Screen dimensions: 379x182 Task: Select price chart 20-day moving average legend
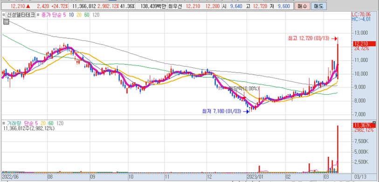pos(79,15)
